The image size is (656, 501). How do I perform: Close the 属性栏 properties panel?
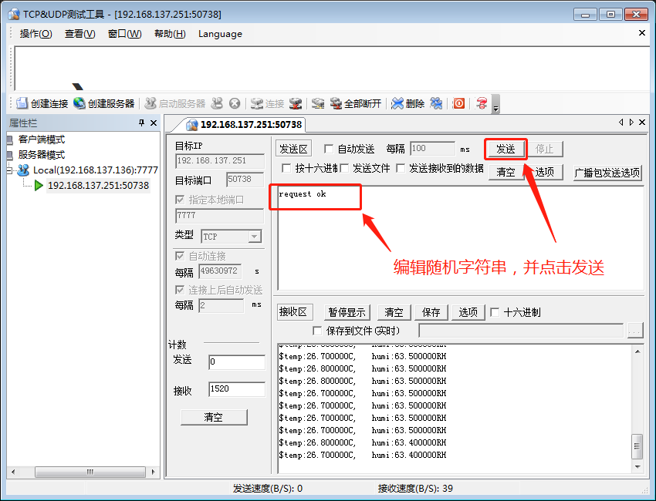coord(154,123)
